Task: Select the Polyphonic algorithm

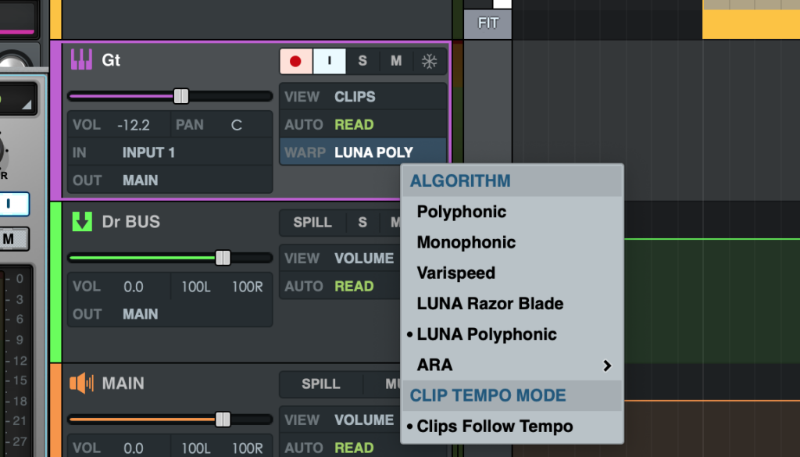Action: [x=461, y=212]
